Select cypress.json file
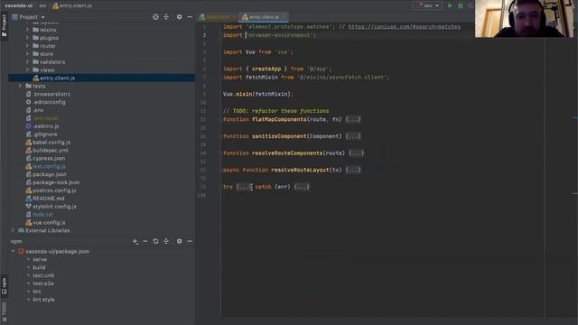Screen dimensions: 578x325 [49, 159]
